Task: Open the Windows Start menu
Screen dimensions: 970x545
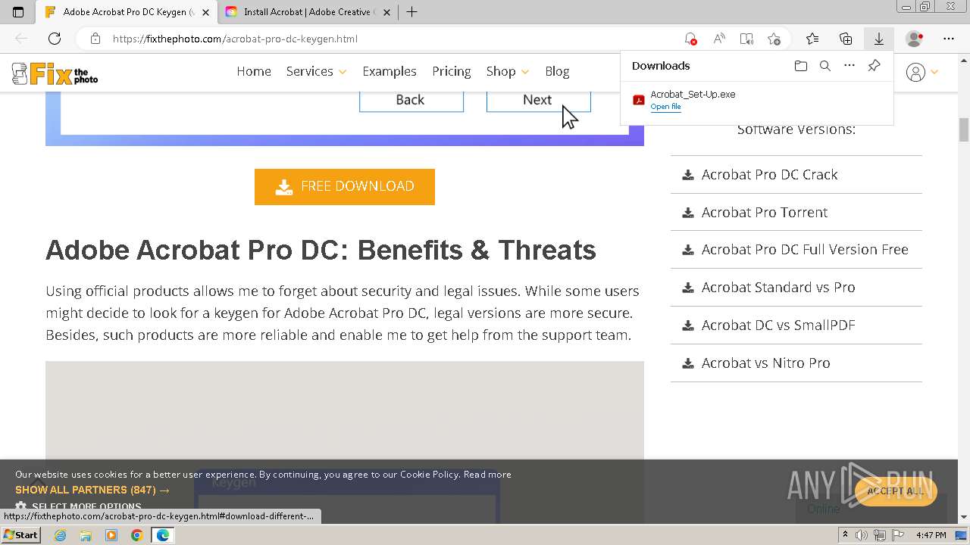Action: click(x=20, y=535)
